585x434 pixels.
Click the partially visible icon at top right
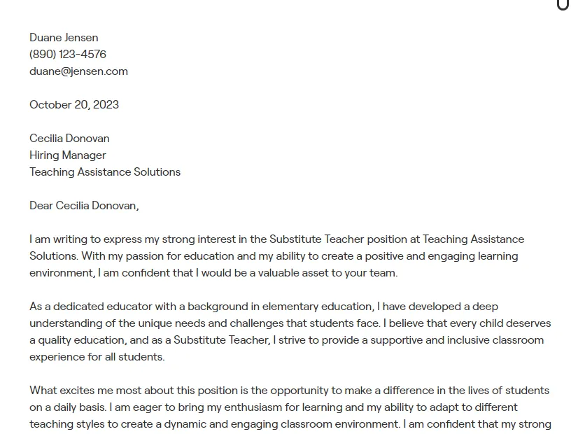(563, 5)
